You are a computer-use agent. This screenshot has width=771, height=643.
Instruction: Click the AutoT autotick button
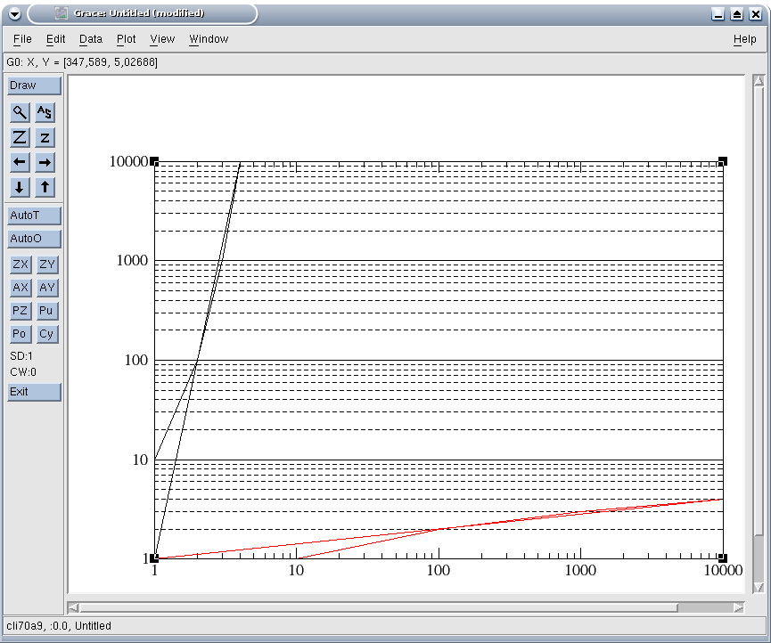point(34,216)
